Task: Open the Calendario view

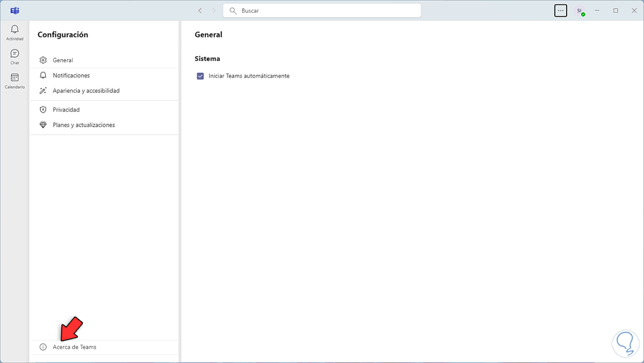Action: [14, 81]
